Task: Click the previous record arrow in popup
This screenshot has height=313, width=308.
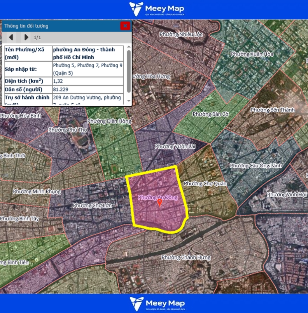Action: tap(11, 37)
